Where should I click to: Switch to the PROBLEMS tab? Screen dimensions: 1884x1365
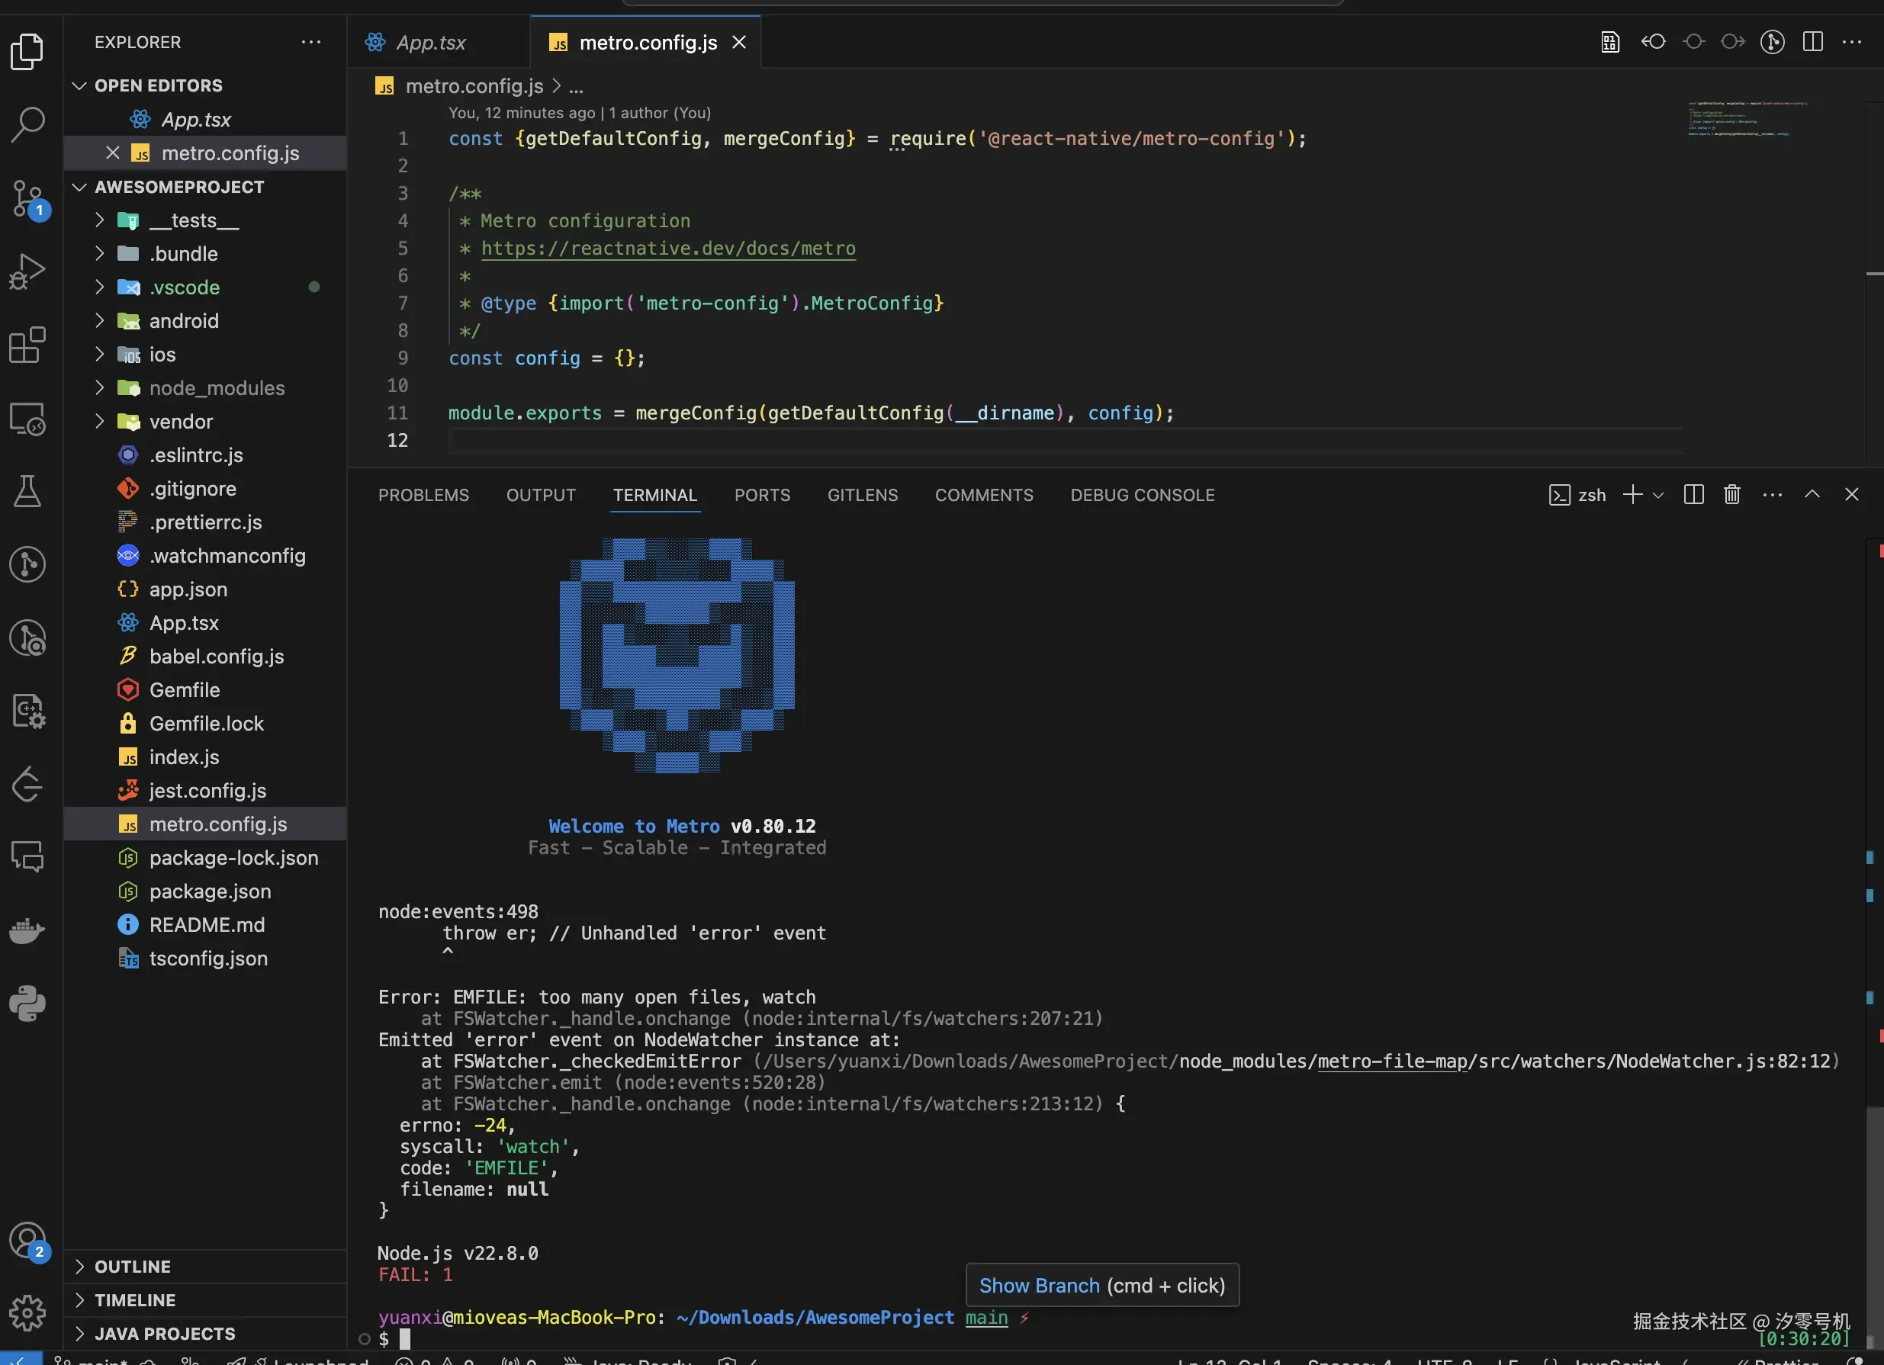(x=423, y=495)
